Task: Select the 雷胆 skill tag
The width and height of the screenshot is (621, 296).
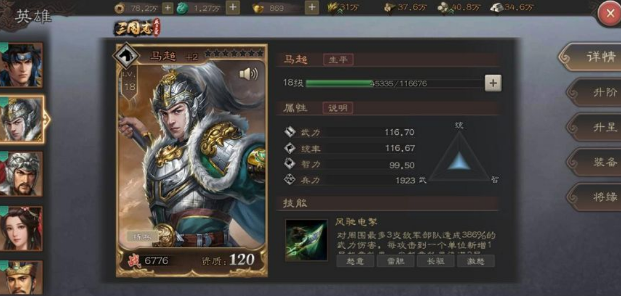Action: (395, 261)
